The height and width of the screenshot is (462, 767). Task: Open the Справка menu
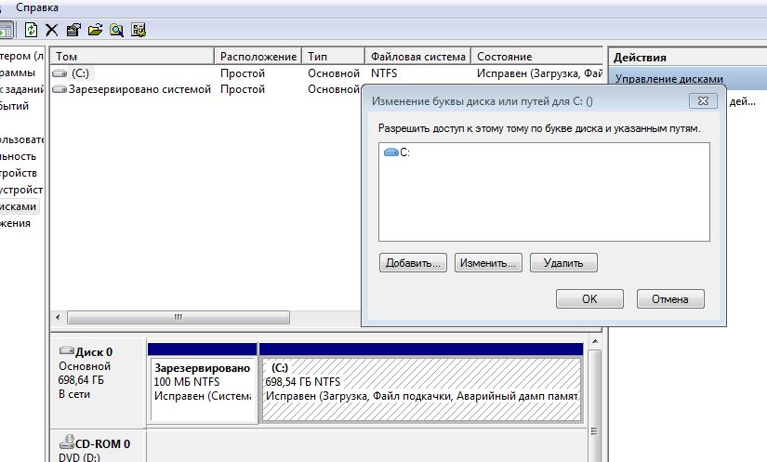pos(37,7)
